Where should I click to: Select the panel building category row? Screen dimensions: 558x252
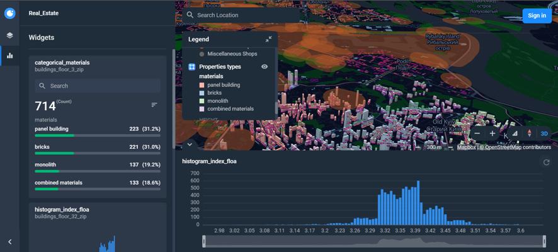pyautogui.click(x=98, y=132)
